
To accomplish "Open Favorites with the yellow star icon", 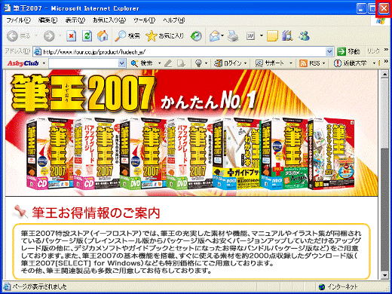I will (x=152, y=36).
